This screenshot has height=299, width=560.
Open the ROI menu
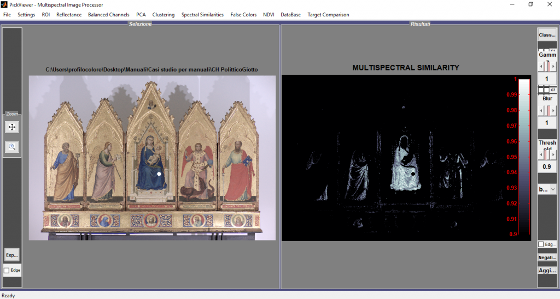(x=46, y=15)
